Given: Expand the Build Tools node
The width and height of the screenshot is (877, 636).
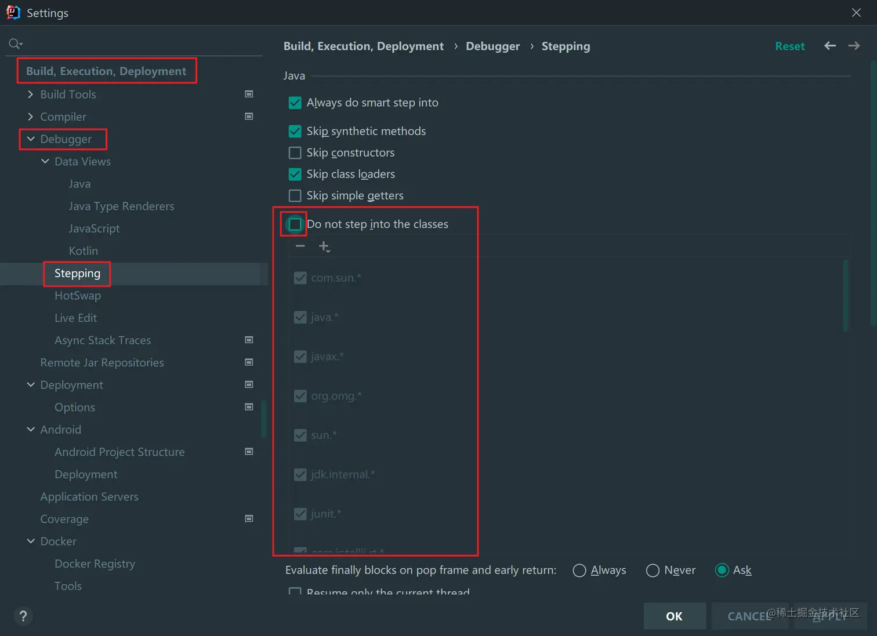Looking at the screenshot, I should point(31,94).
